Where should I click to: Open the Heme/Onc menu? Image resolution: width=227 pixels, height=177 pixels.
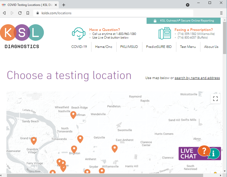(104, 47)
